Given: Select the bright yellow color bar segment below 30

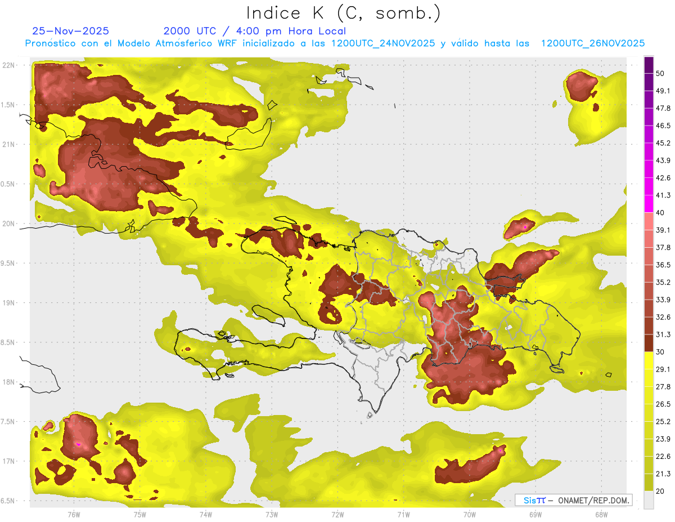Looking at the screenshot, I should [x=649, y=360].
